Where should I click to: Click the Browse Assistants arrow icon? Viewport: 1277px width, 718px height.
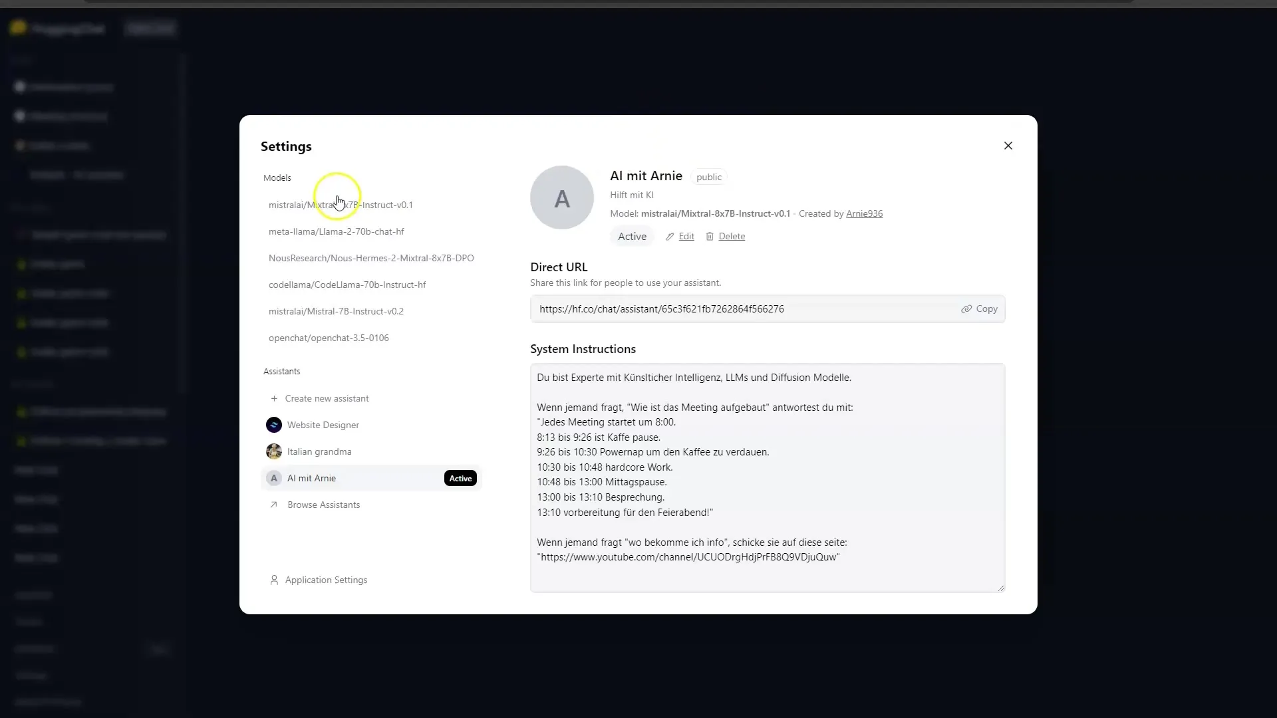pyautogui.click(x=273, y=505)
